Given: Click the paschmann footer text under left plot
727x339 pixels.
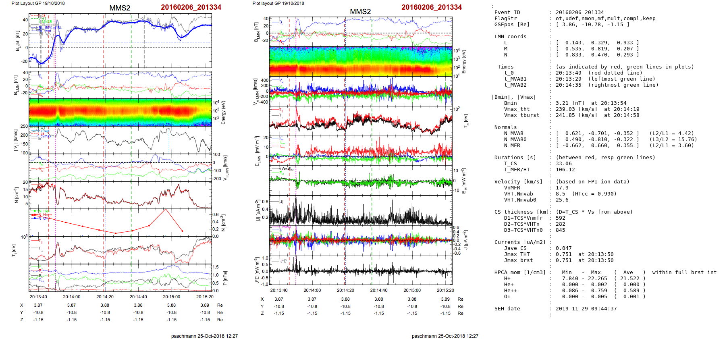Looking at the screenshot, I should [204, 336].
